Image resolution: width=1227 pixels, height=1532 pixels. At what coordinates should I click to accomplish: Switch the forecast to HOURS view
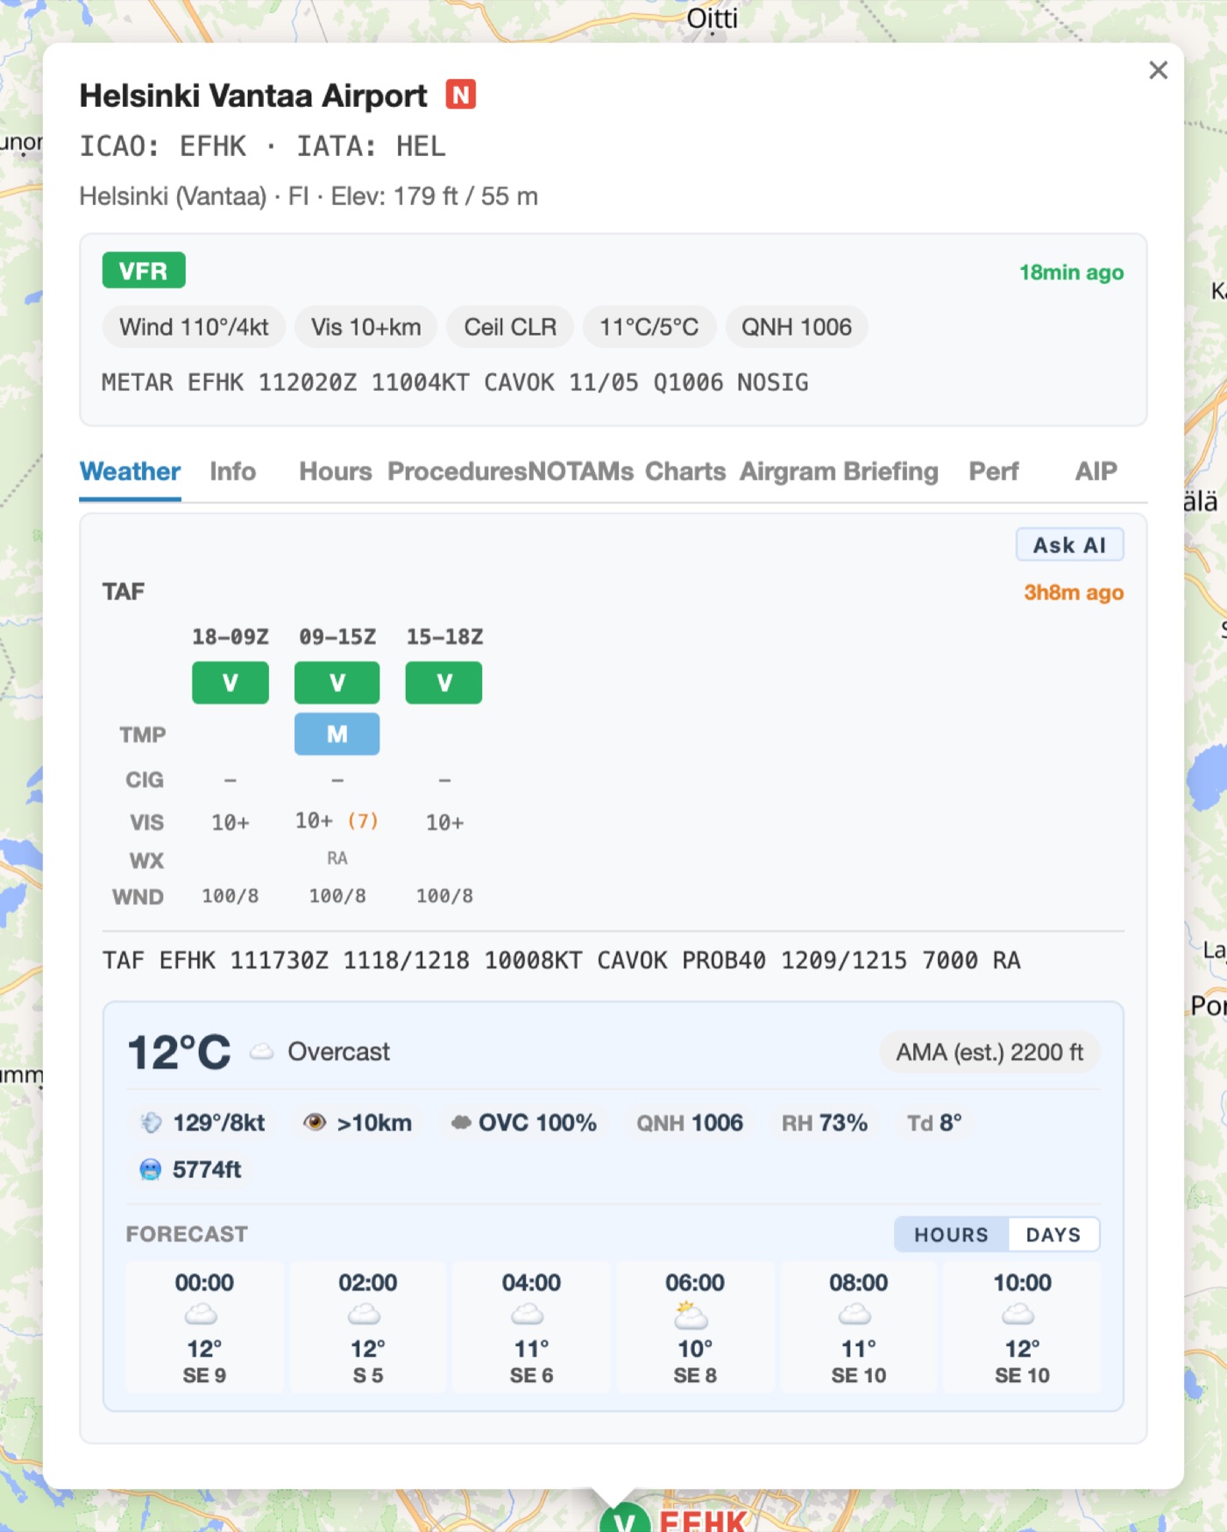tap(951, 1235)
